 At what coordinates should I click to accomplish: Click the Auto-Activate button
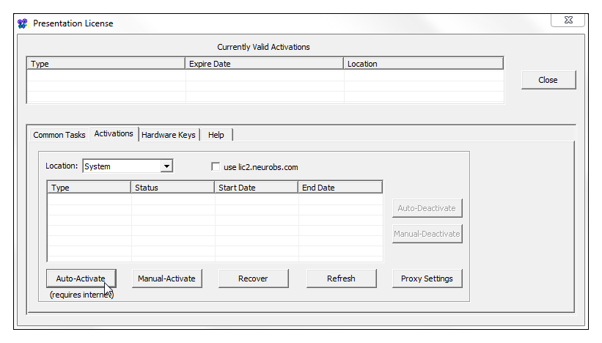pyautogui.click(x=81, y=279)
